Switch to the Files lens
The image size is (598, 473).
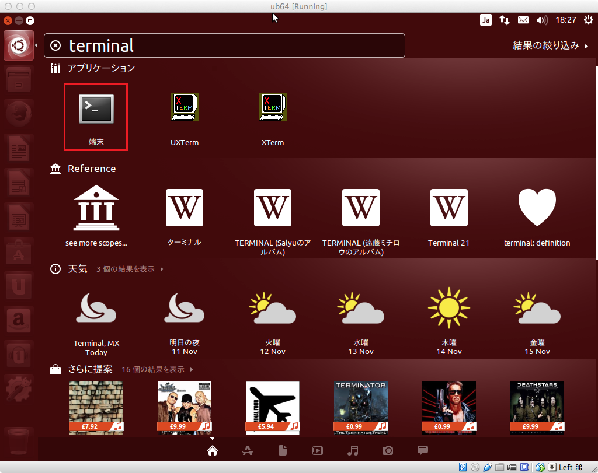tap(283, 450)
